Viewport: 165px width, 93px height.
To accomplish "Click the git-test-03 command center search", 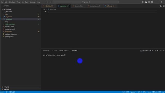I will coord(86,2).
